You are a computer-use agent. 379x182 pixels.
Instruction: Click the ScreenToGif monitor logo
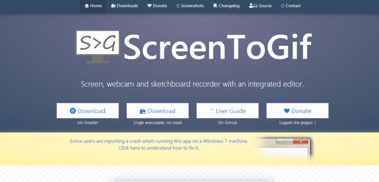98,47
